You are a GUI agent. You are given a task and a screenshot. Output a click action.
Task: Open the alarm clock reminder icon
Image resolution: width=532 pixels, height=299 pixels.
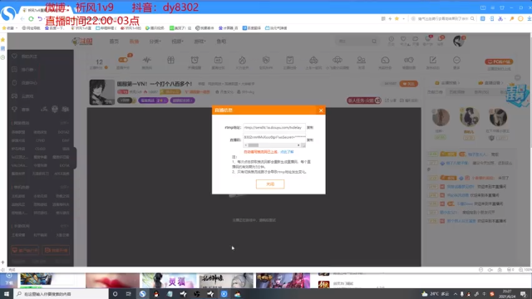tap(195, 61)
